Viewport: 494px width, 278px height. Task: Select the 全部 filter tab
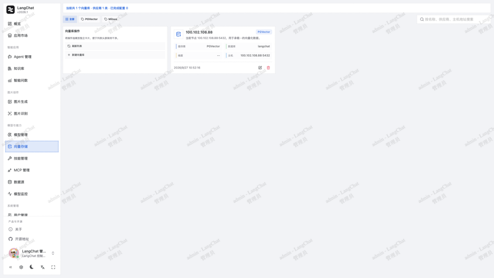coord(70,19)
